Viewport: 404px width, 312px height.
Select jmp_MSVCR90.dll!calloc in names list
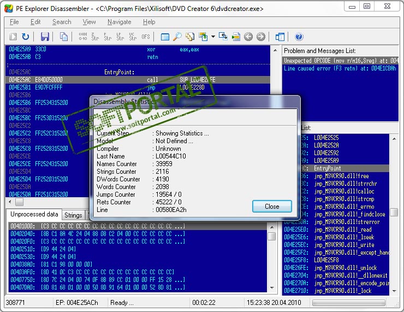tap(344, 191)
